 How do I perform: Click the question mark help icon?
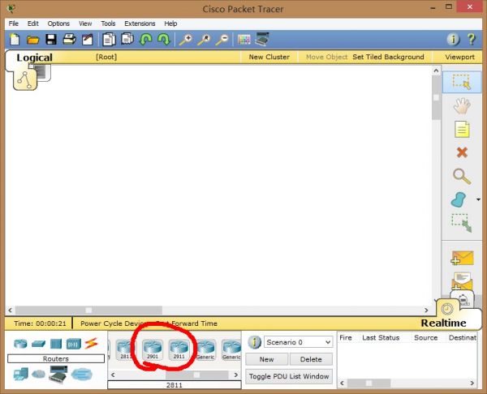pos(471,40)
